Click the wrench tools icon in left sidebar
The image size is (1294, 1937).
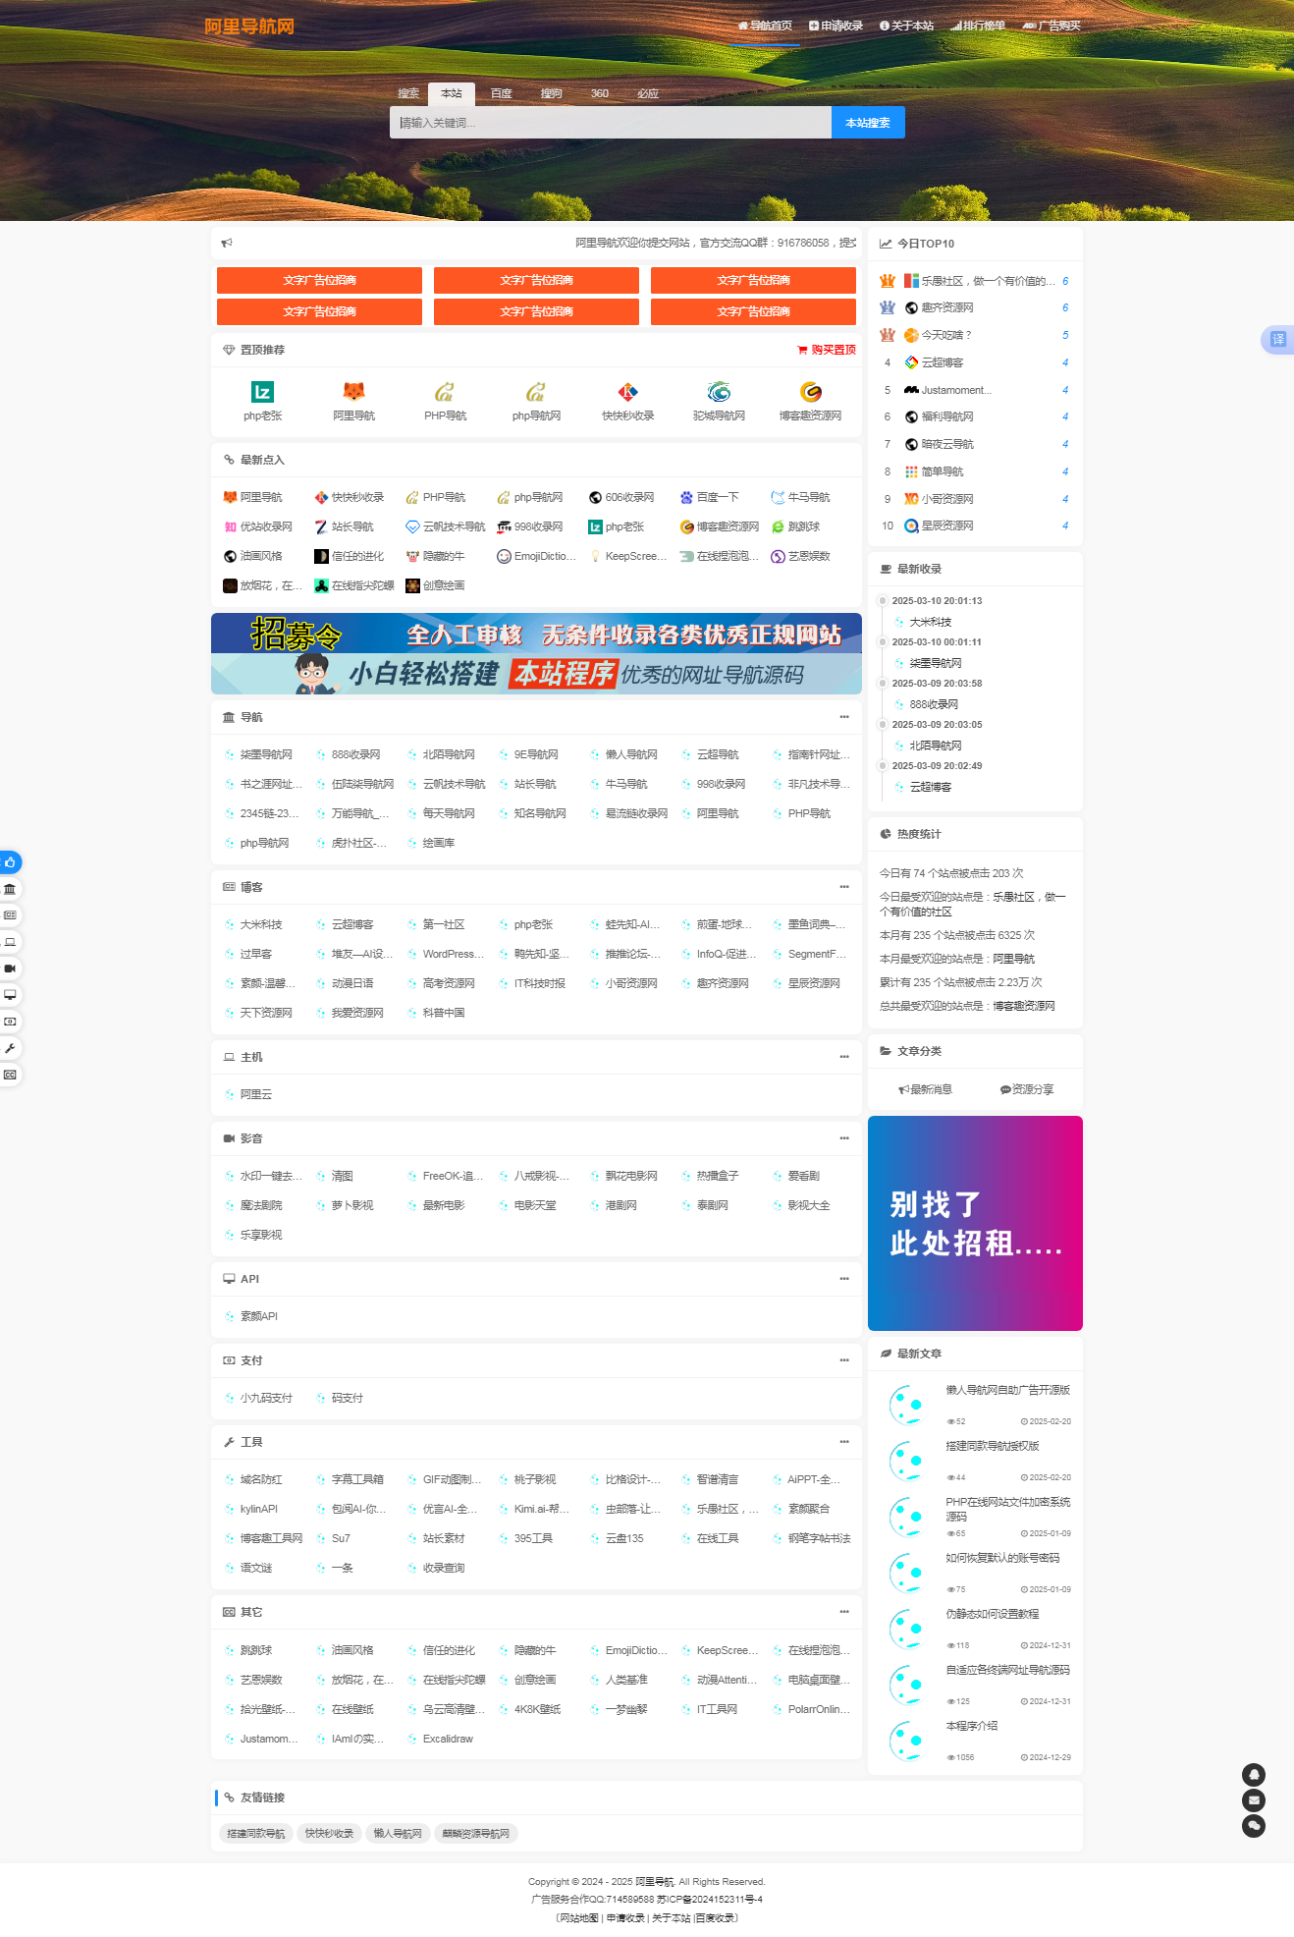10,1048
